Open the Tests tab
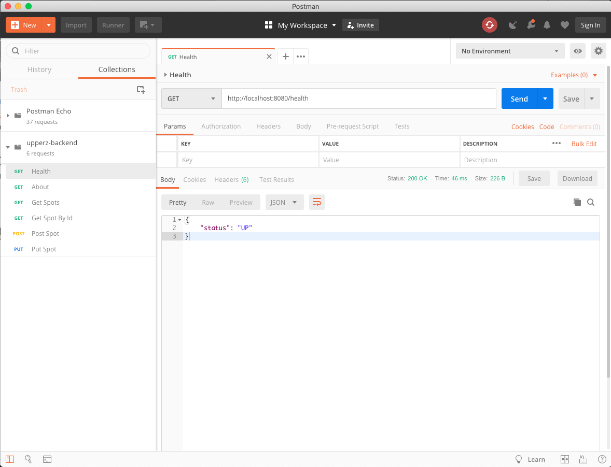The width and height of the screenshot is (611, 467). 402,126
